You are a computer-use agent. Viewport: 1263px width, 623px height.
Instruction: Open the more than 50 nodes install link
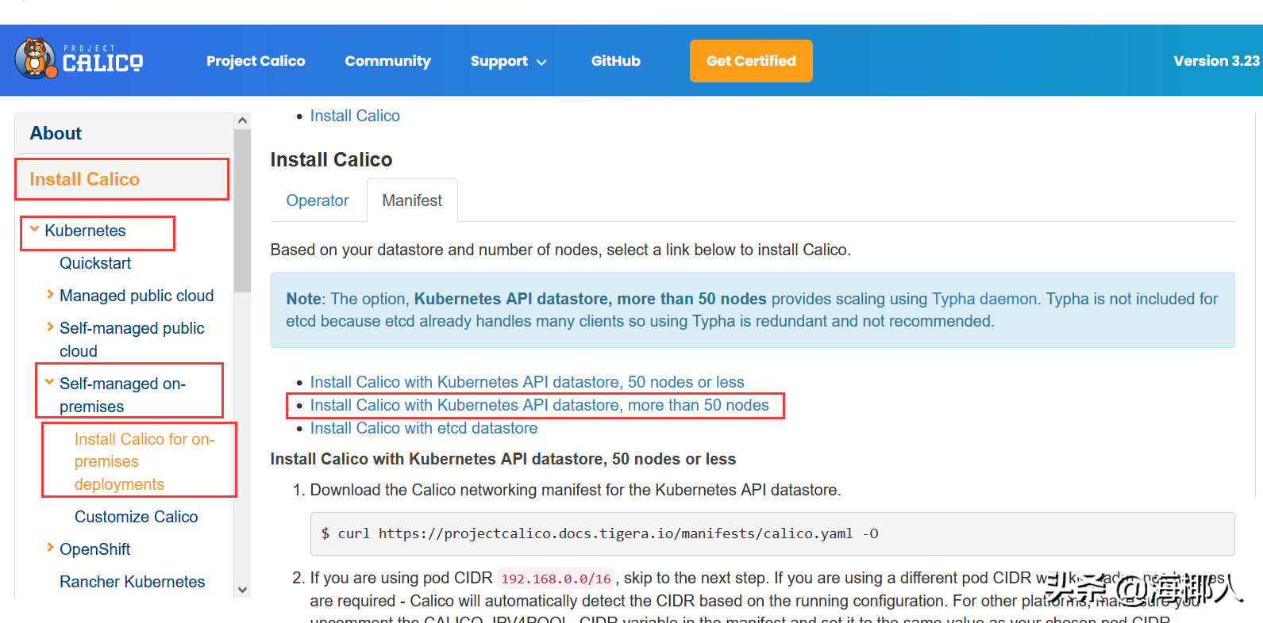pos(541,405)
